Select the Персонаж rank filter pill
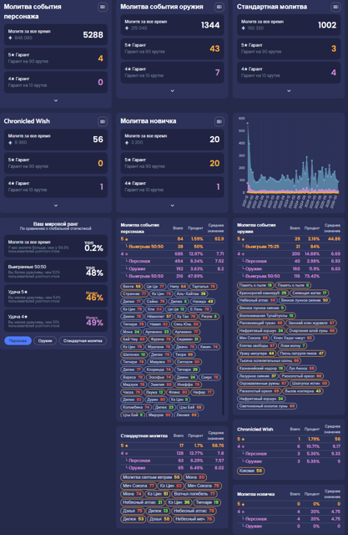The image size is (348, 535). (18, 340)
